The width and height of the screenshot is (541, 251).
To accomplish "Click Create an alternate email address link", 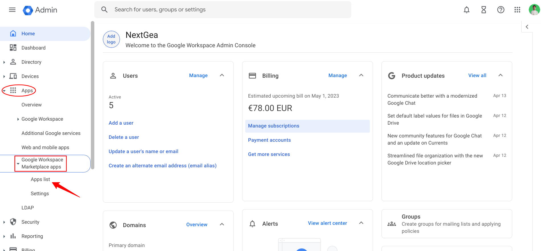I will (163, 166).
